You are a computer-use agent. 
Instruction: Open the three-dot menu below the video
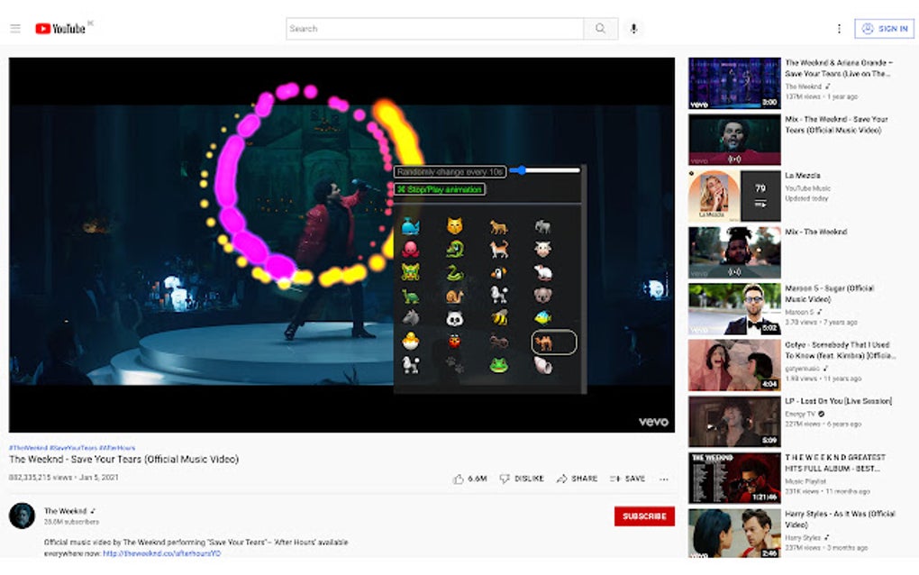click(664, 479)
